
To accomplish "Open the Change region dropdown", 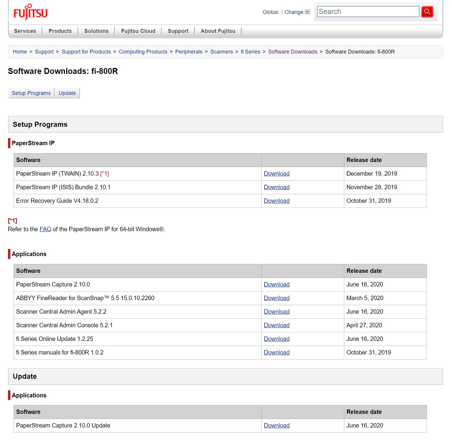I will tap(297, 12).
